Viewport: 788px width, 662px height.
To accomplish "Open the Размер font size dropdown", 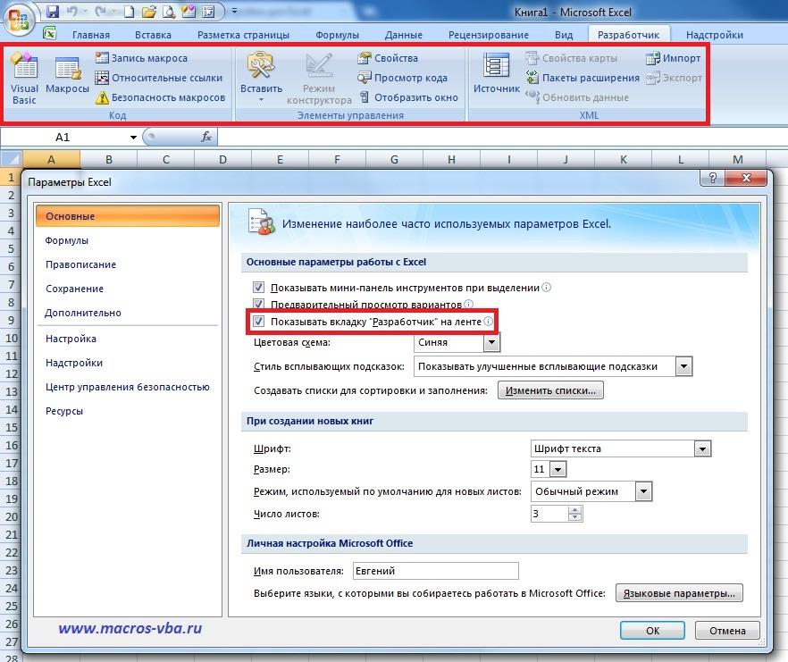I will click(x=557, y=470).
